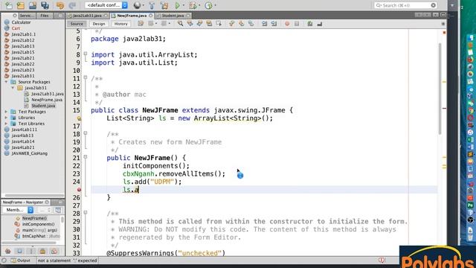Click the Comment code icon
Image resolution: width=476 pixels, height=268 pixels.
(x=310, y=24)
